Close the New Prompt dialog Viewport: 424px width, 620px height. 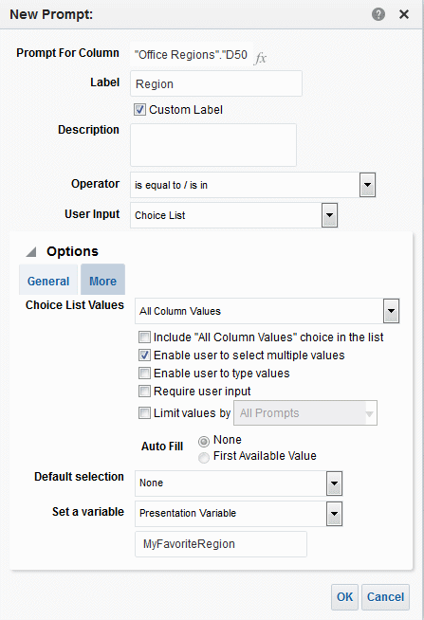tap(404, 14)
